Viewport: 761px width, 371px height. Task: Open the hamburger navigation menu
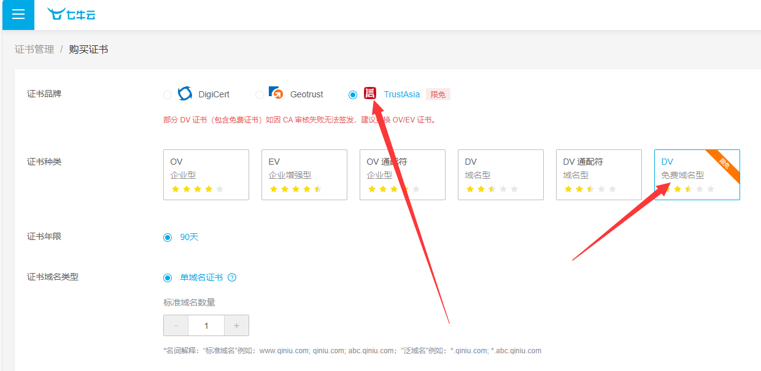point(18,15)
